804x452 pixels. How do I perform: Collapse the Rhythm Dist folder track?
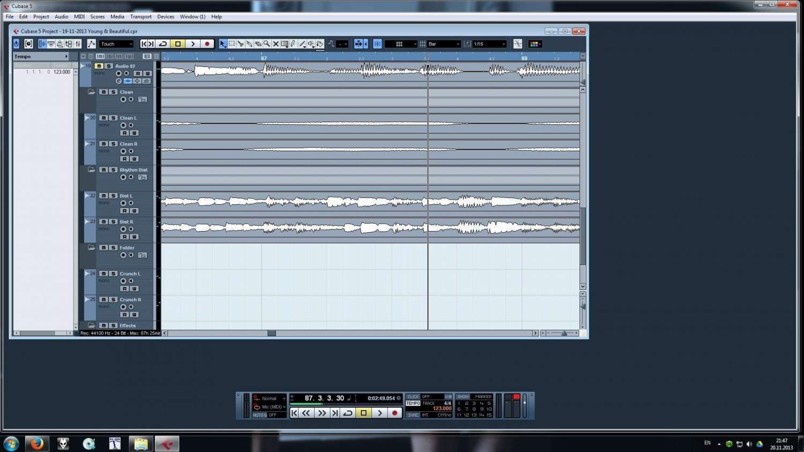click(x=91, y=169)
